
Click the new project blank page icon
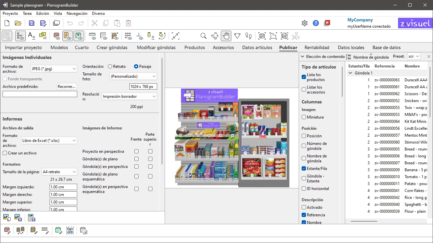[x=7, y=23]
